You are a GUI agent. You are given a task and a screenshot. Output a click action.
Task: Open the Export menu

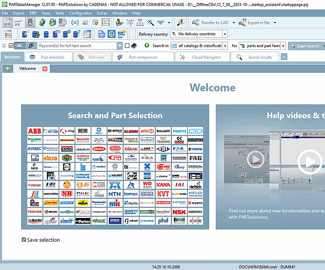19,13
